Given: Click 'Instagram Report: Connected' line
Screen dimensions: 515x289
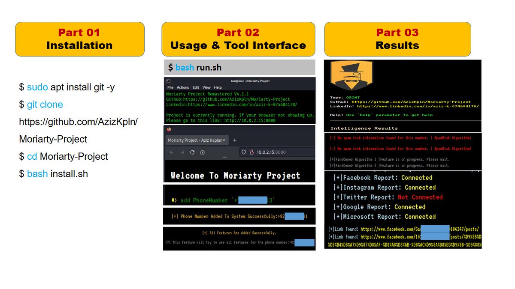Looking at the screenshot, I should (x=385, y=188).
